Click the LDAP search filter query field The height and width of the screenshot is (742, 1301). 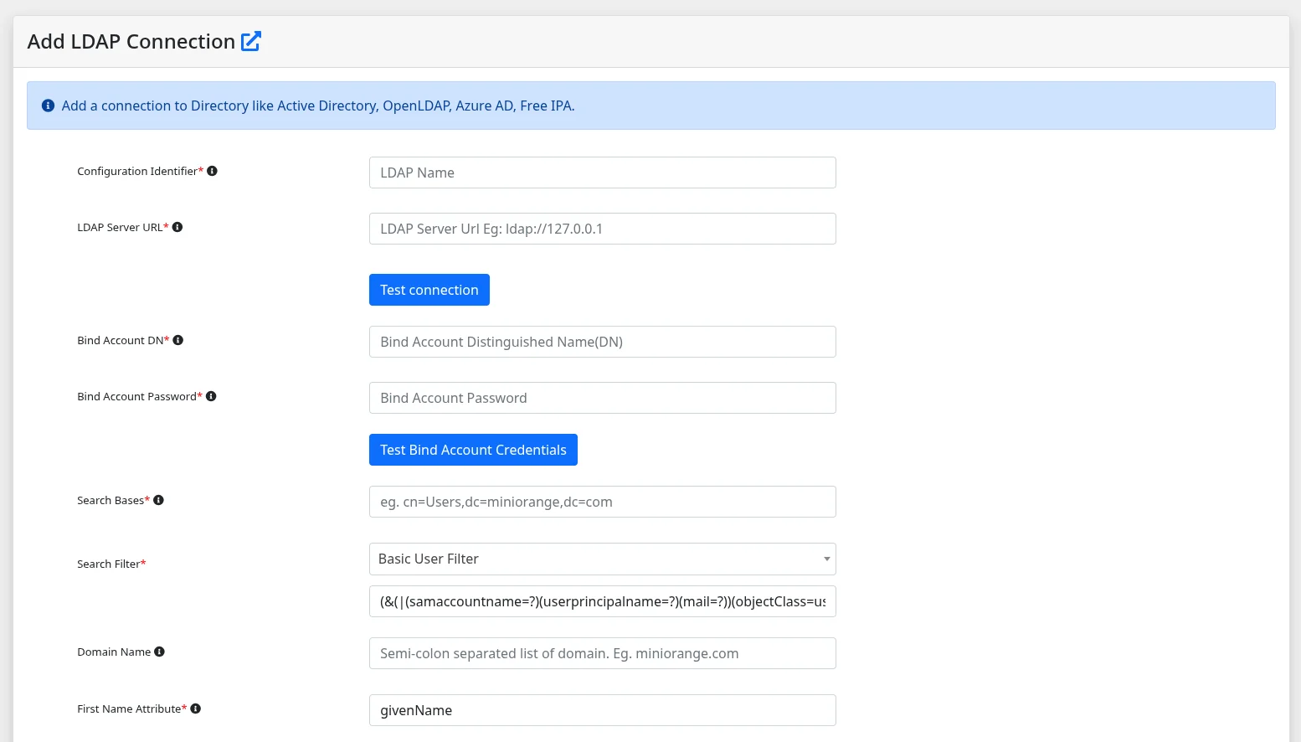point(602,600)
